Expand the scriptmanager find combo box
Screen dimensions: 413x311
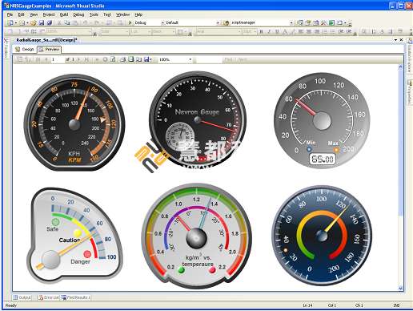pyautogui.click(x=291, y=23)
